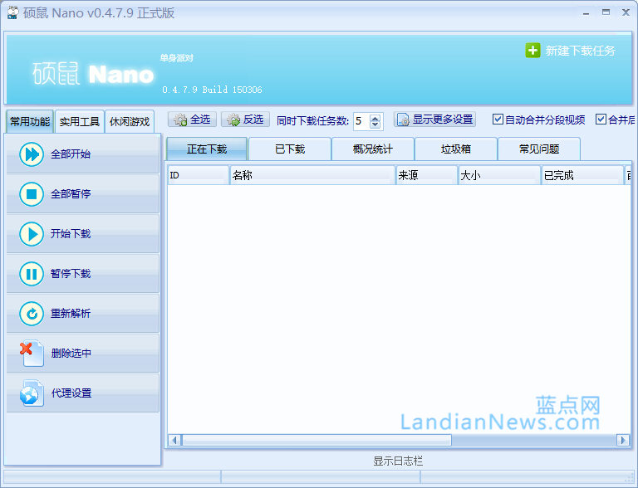Toggle 自动合并分段视频 checkbox
The width and height of the screenshot is (638, 488).
coord(498,120)
